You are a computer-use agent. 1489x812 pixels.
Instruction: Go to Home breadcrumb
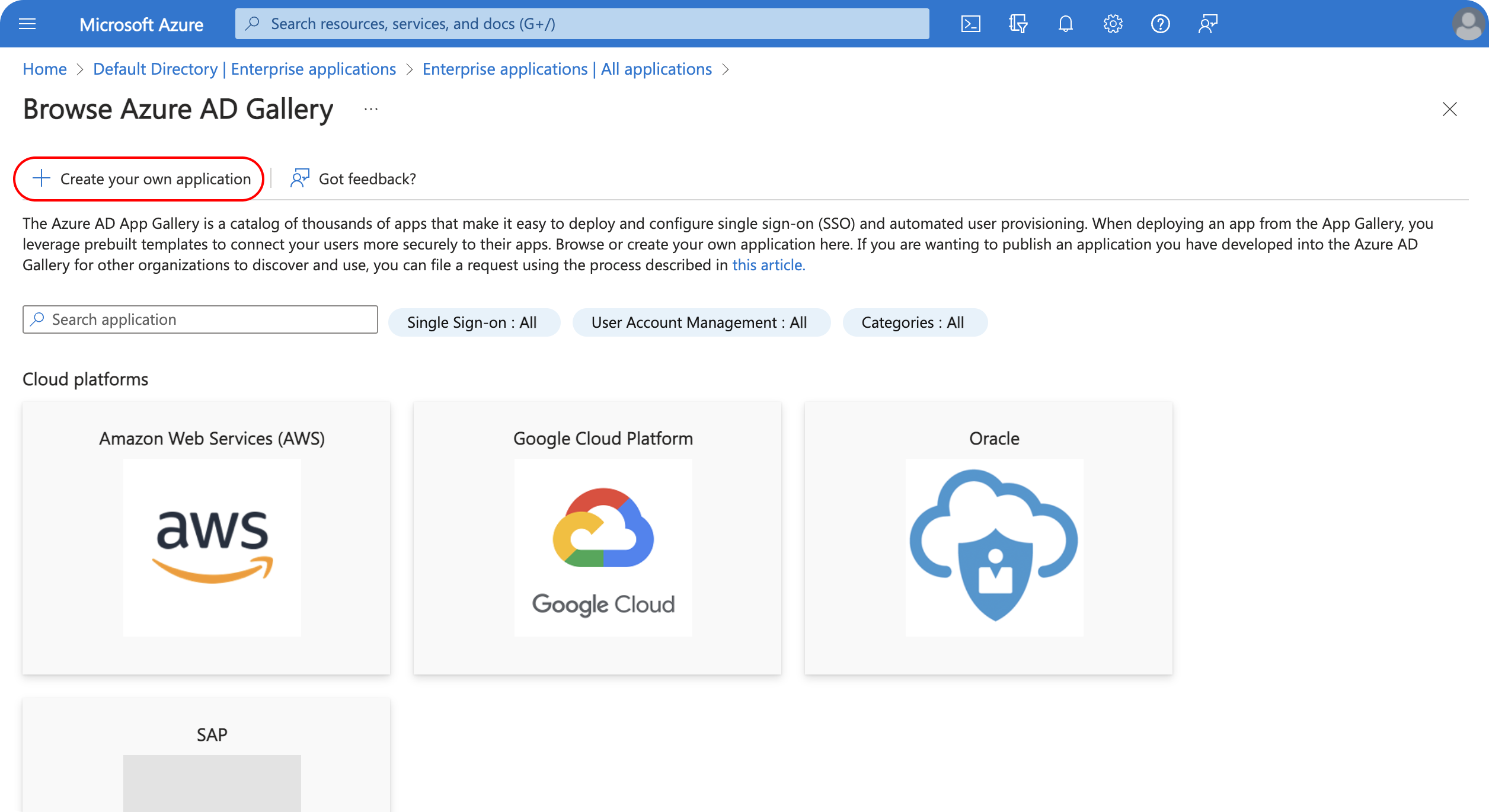coord(44,69)
